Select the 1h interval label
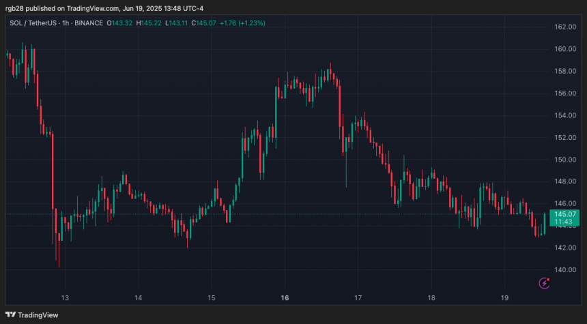Viewport: 587px width, 324px height. point(65,23)
